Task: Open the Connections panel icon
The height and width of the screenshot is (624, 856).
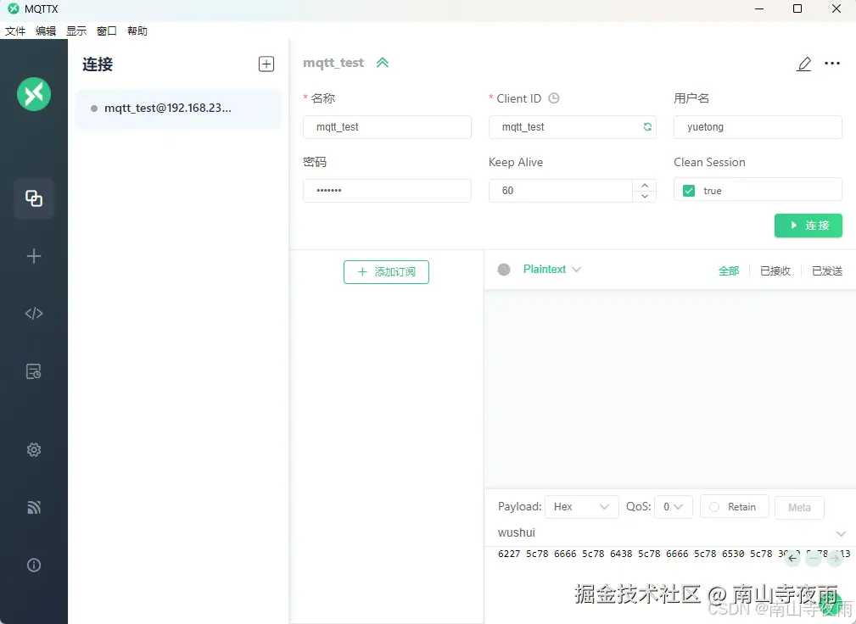Action: (x=34, y=198)
